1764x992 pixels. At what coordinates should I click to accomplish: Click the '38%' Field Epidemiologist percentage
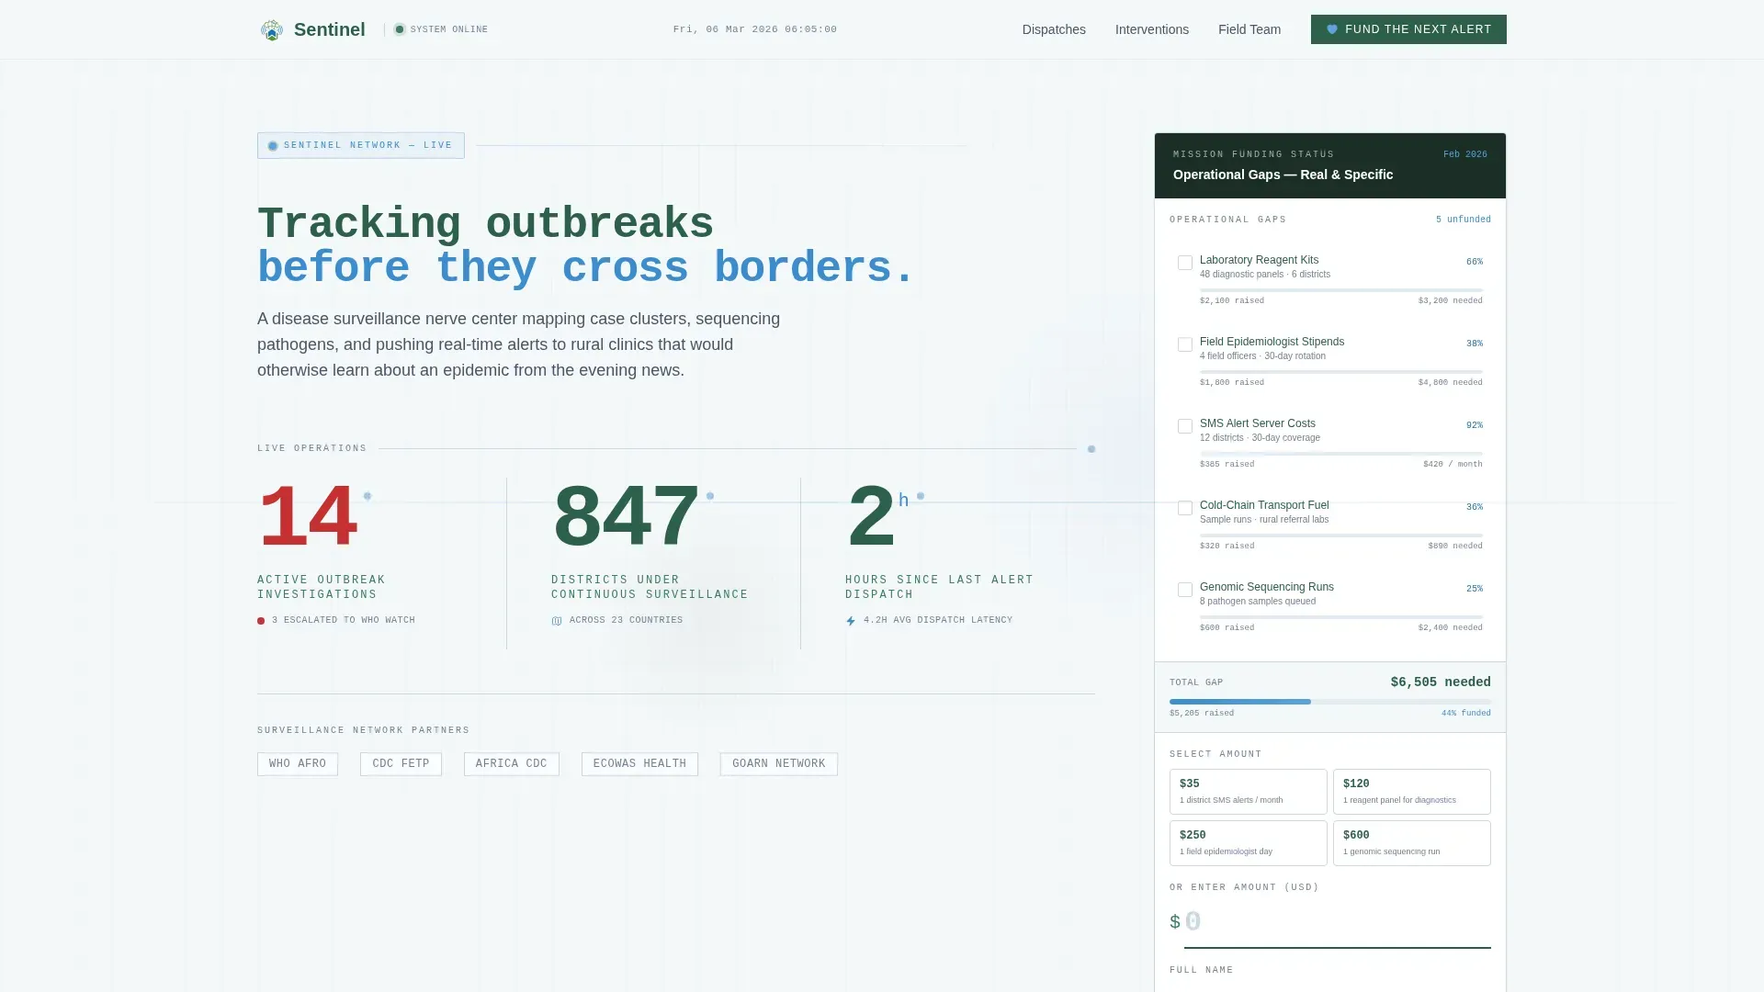tap(1474, 344)
